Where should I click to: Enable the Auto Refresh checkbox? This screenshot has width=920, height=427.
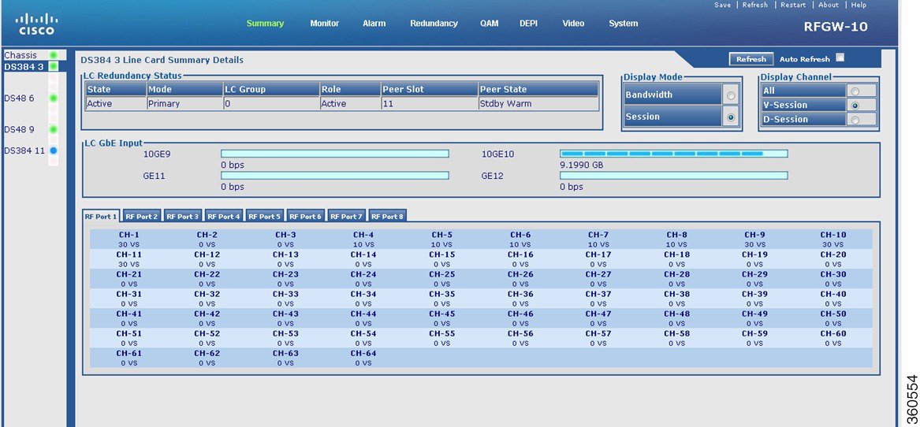tap(840, 58)
